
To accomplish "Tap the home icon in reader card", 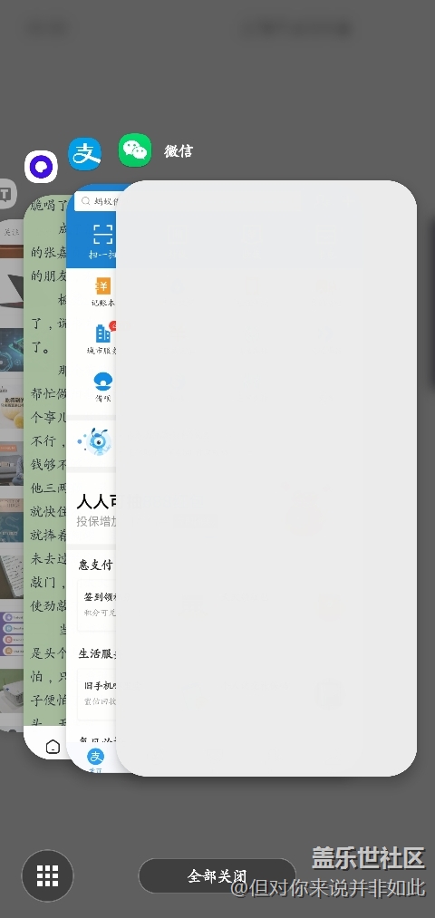I will pyautogui.click(x=53, y=747).
